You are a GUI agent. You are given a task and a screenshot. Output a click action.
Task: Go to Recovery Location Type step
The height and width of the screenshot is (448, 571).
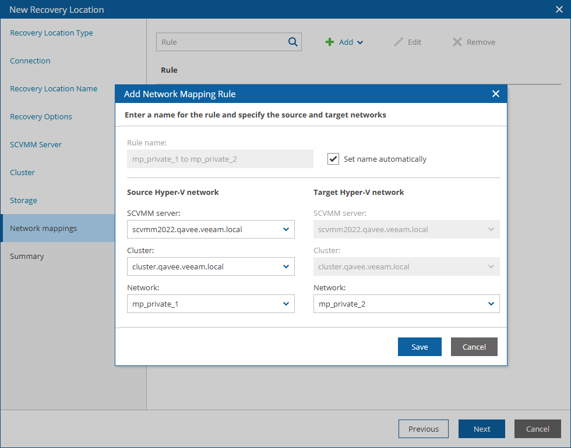(x=51, y=33)
